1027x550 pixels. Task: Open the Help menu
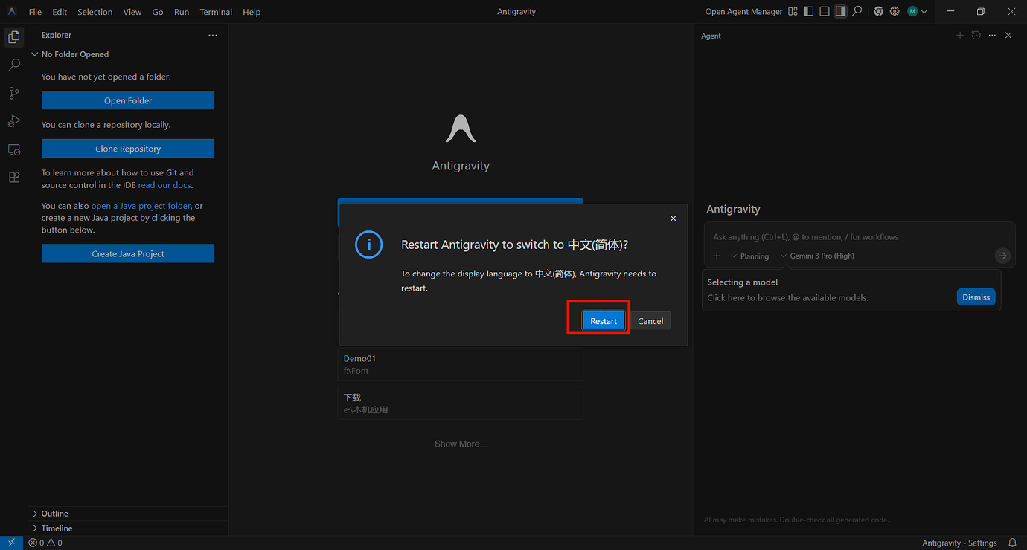pos(252,12)
